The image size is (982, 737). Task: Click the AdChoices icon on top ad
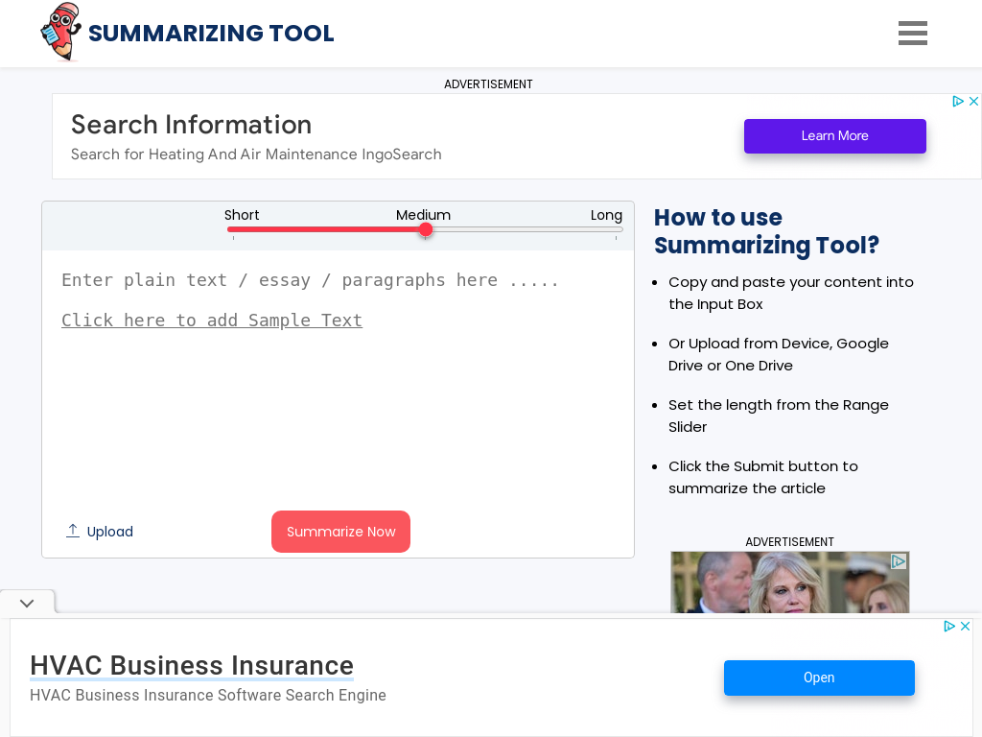[x=958, y=101]
